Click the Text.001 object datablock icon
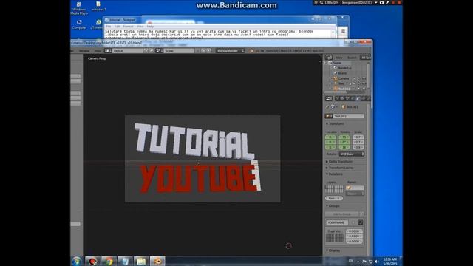 coord(328,116)
